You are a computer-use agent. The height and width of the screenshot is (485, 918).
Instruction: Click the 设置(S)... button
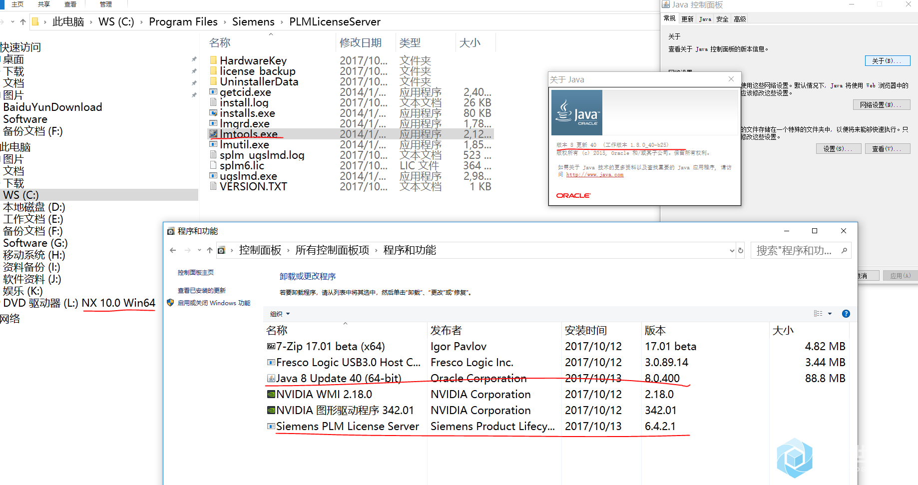click(x=838, y=149)
